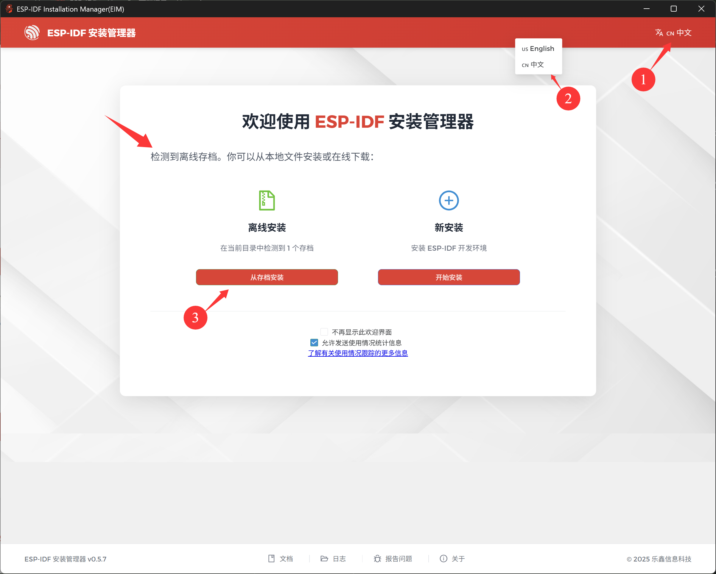Open the 日志 folder link in the footer

pyautogui.click(x=333, y=559)
